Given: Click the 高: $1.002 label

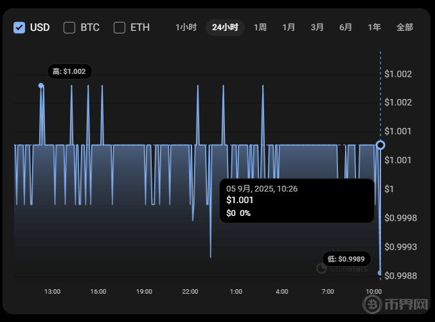Looking at the screenshot, I should [70, 71].
